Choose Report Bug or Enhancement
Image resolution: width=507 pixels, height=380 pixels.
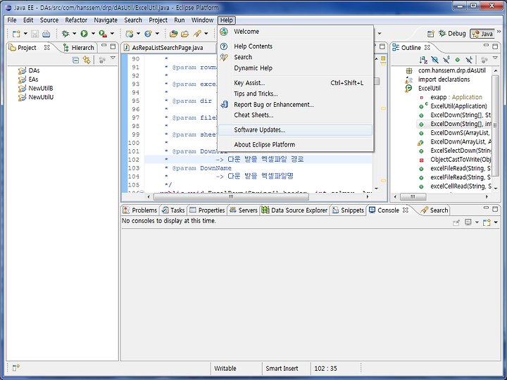click(x=295, y=105)
